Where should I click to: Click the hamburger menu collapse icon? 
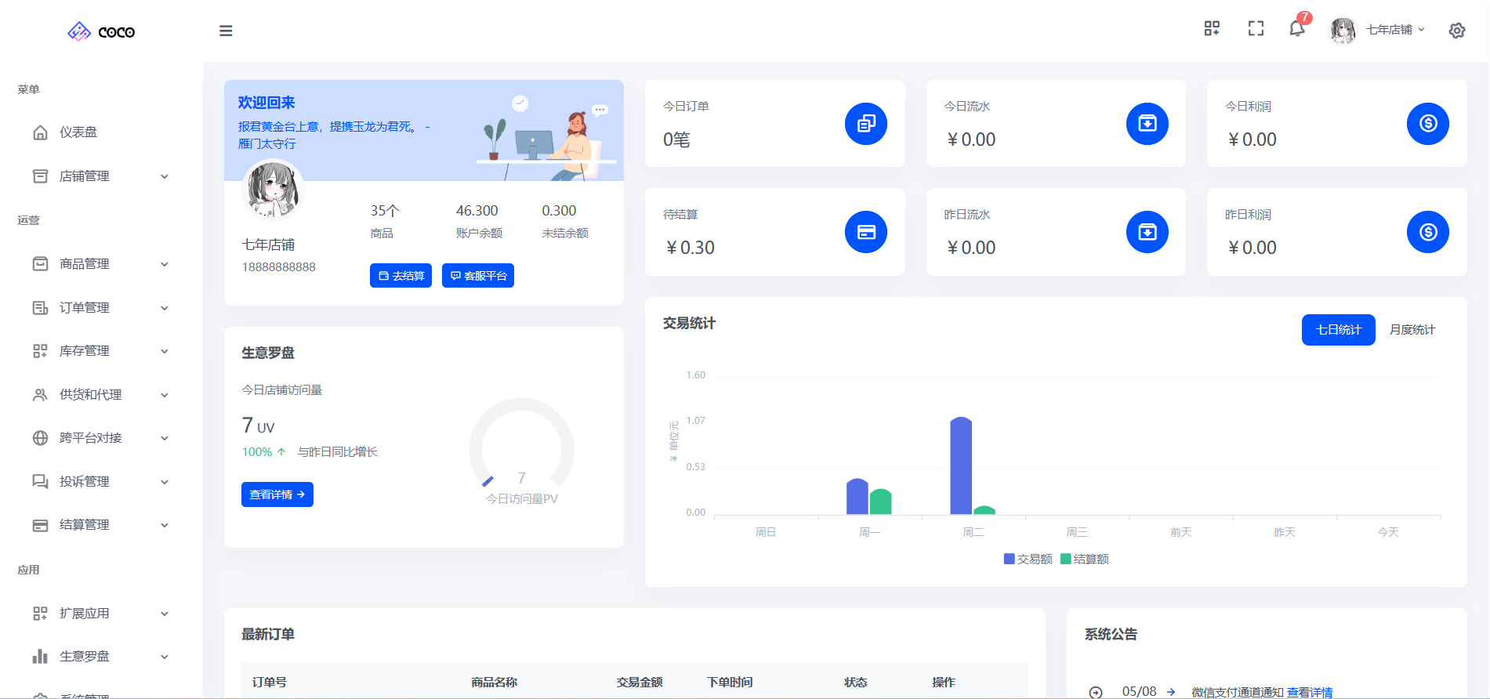(226, 31)
